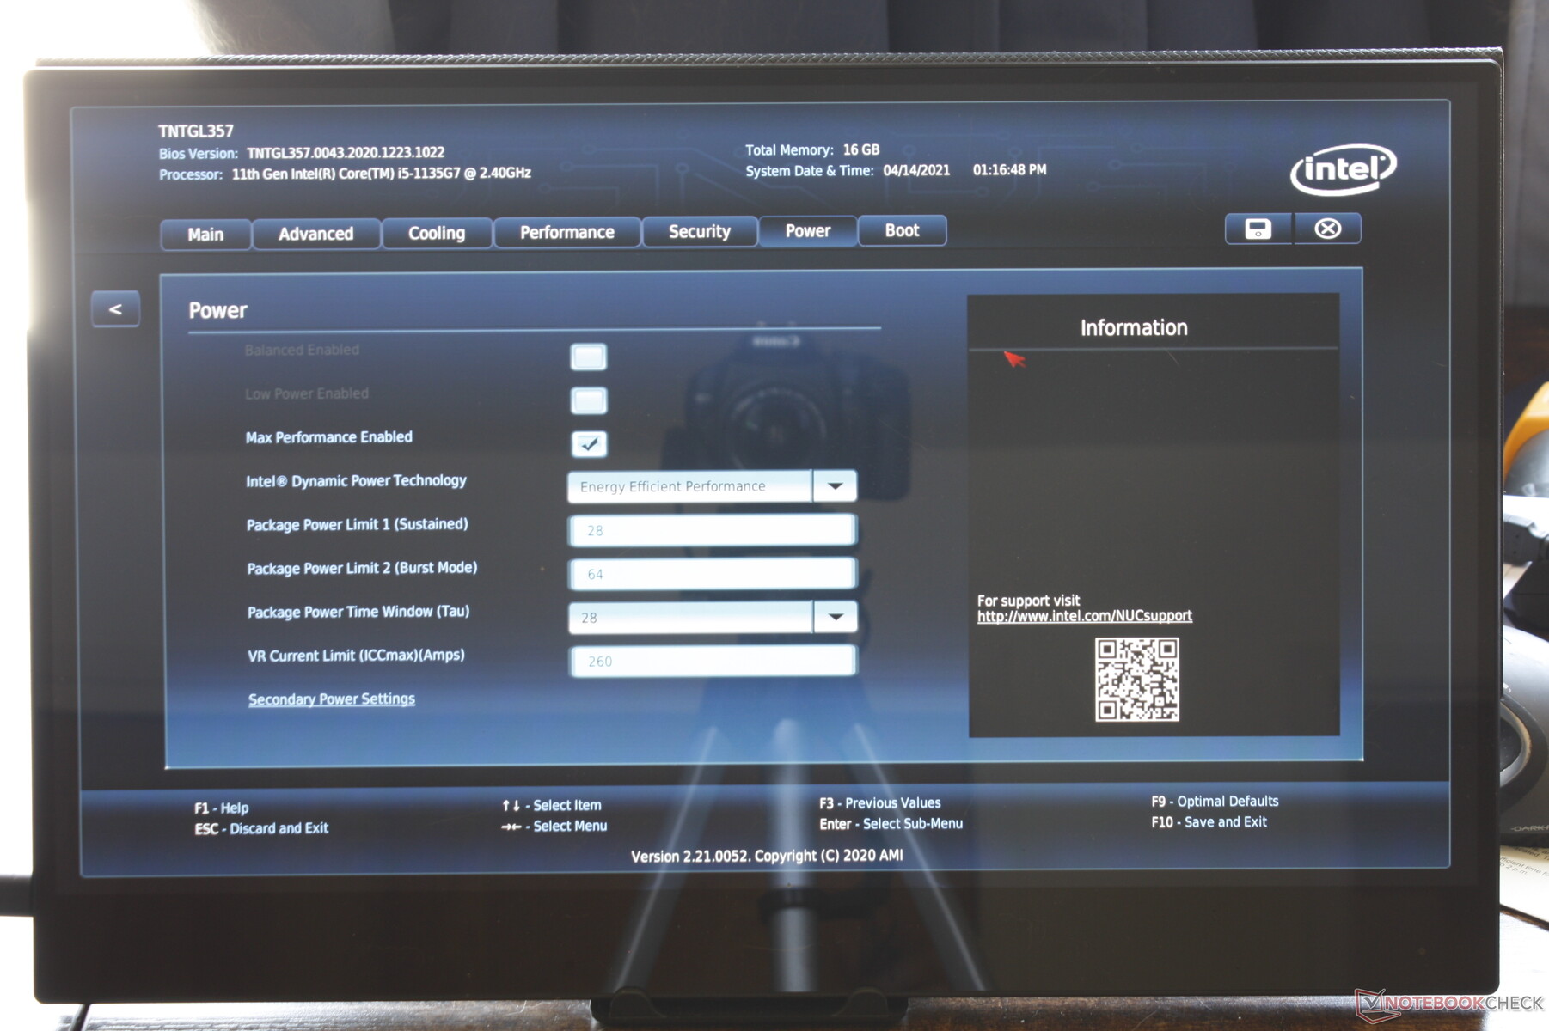Toggle the Low Power Enabled checkbox
This screenshot has height=1031, width=1549.
[x=588, y=400]
